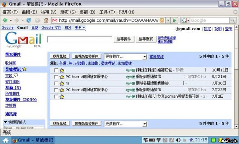The width and height of the screenshot is (239, 144).
Task: Click the search magnifier icon
Action: 233,20
